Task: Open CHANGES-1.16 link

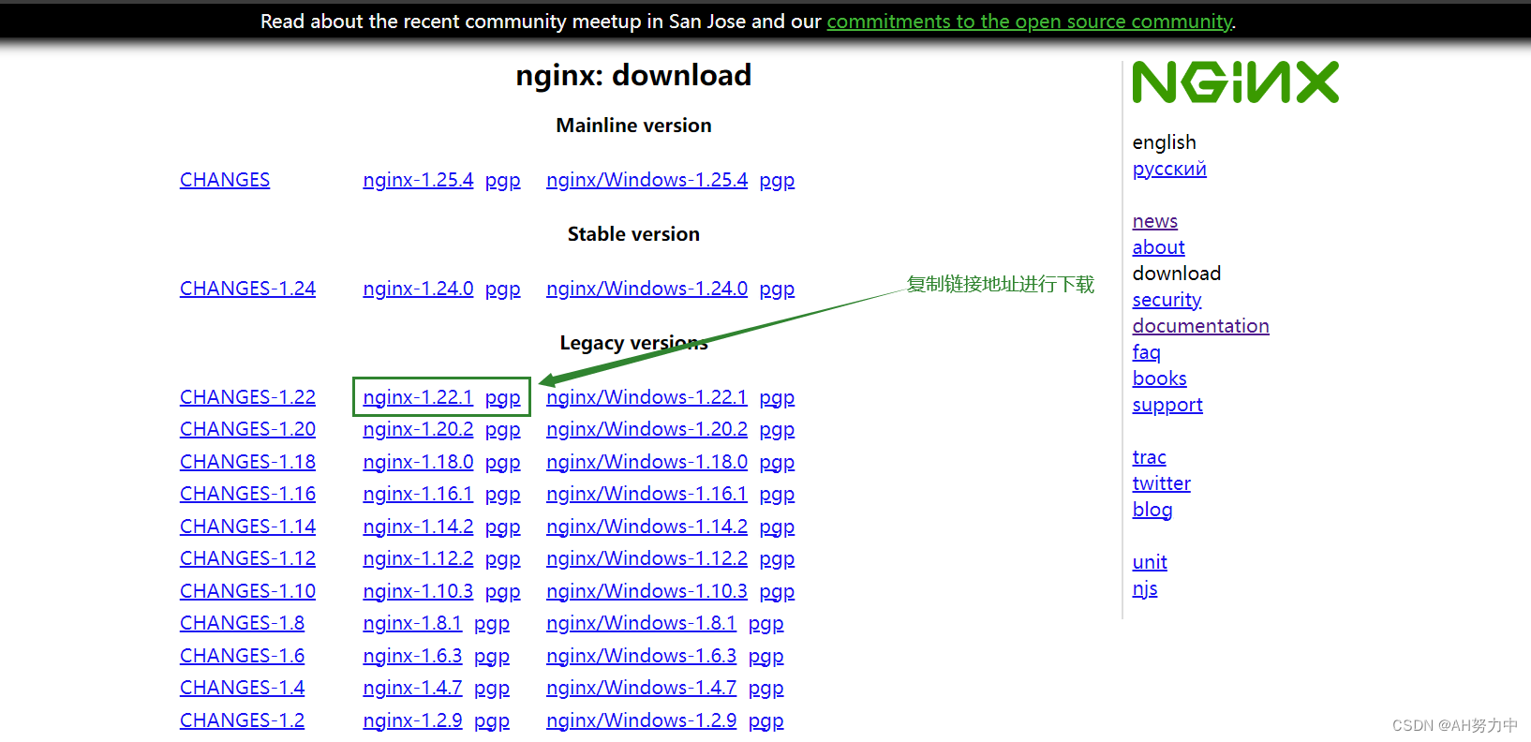Action: coord(247,494)
